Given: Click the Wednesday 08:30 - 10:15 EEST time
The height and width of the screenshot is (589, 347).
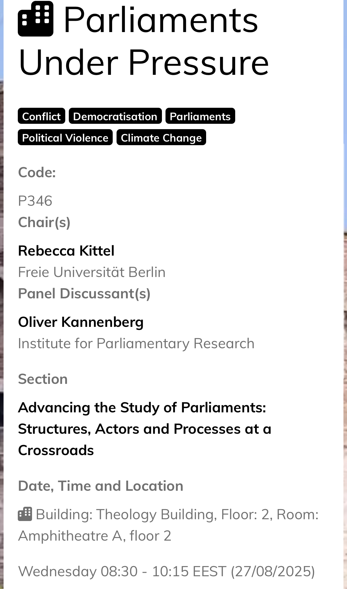Looking at the screenshot, I should [x=166, y=571].
